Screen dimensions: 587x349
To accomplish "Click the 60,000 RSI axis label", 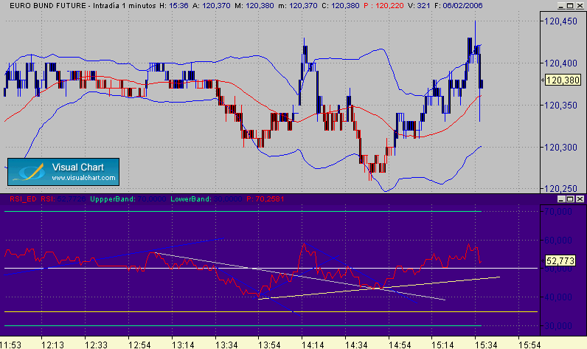I will [x=558, y=241].
